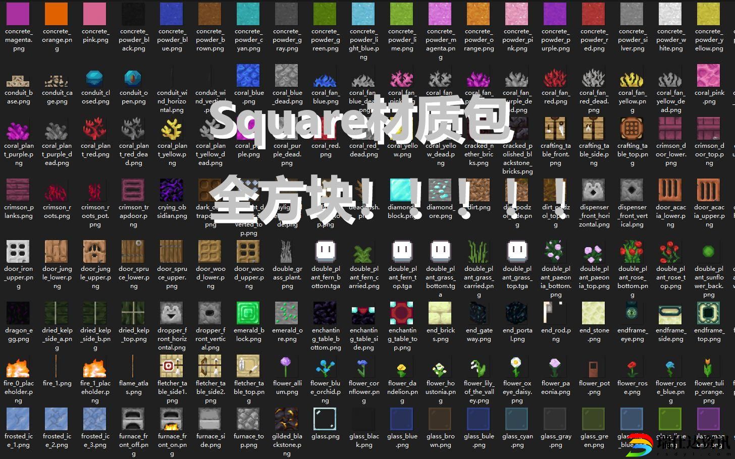Select the endframe_top.png texture
This screenshot has height=459, width=735.
click(x=709, y=313)
